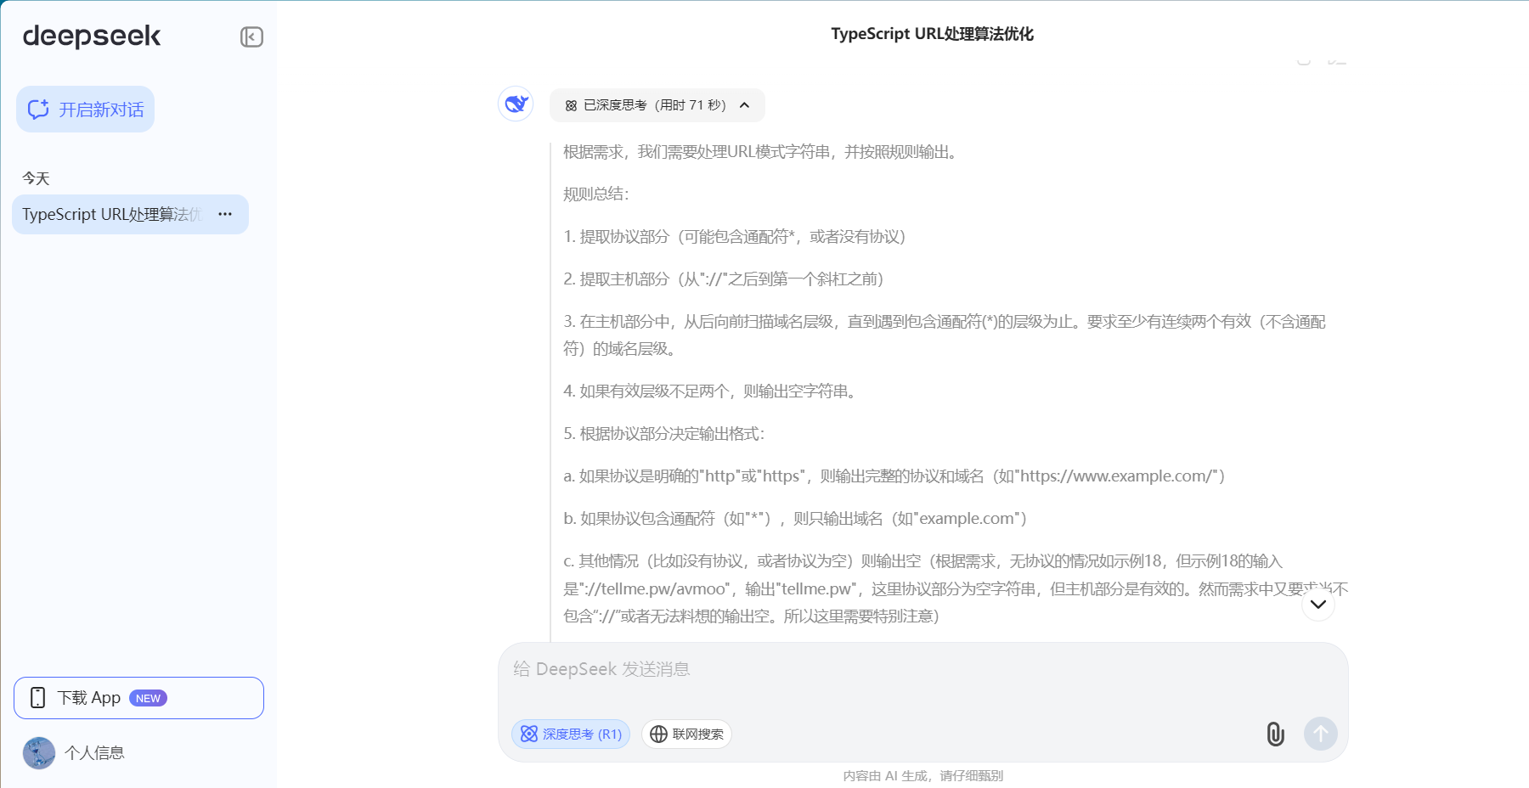Open the 个人信息 menu

pos(94,753)
